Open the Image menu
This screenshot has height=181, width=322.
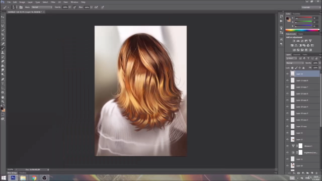pyautogui.click(x=22, y=2)
